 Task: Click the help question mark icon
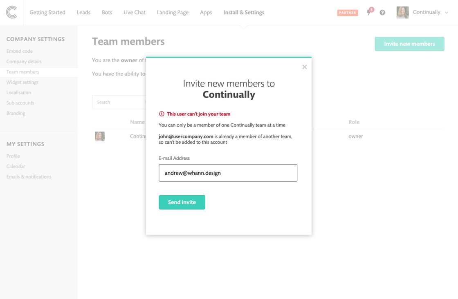coord(382,13)
